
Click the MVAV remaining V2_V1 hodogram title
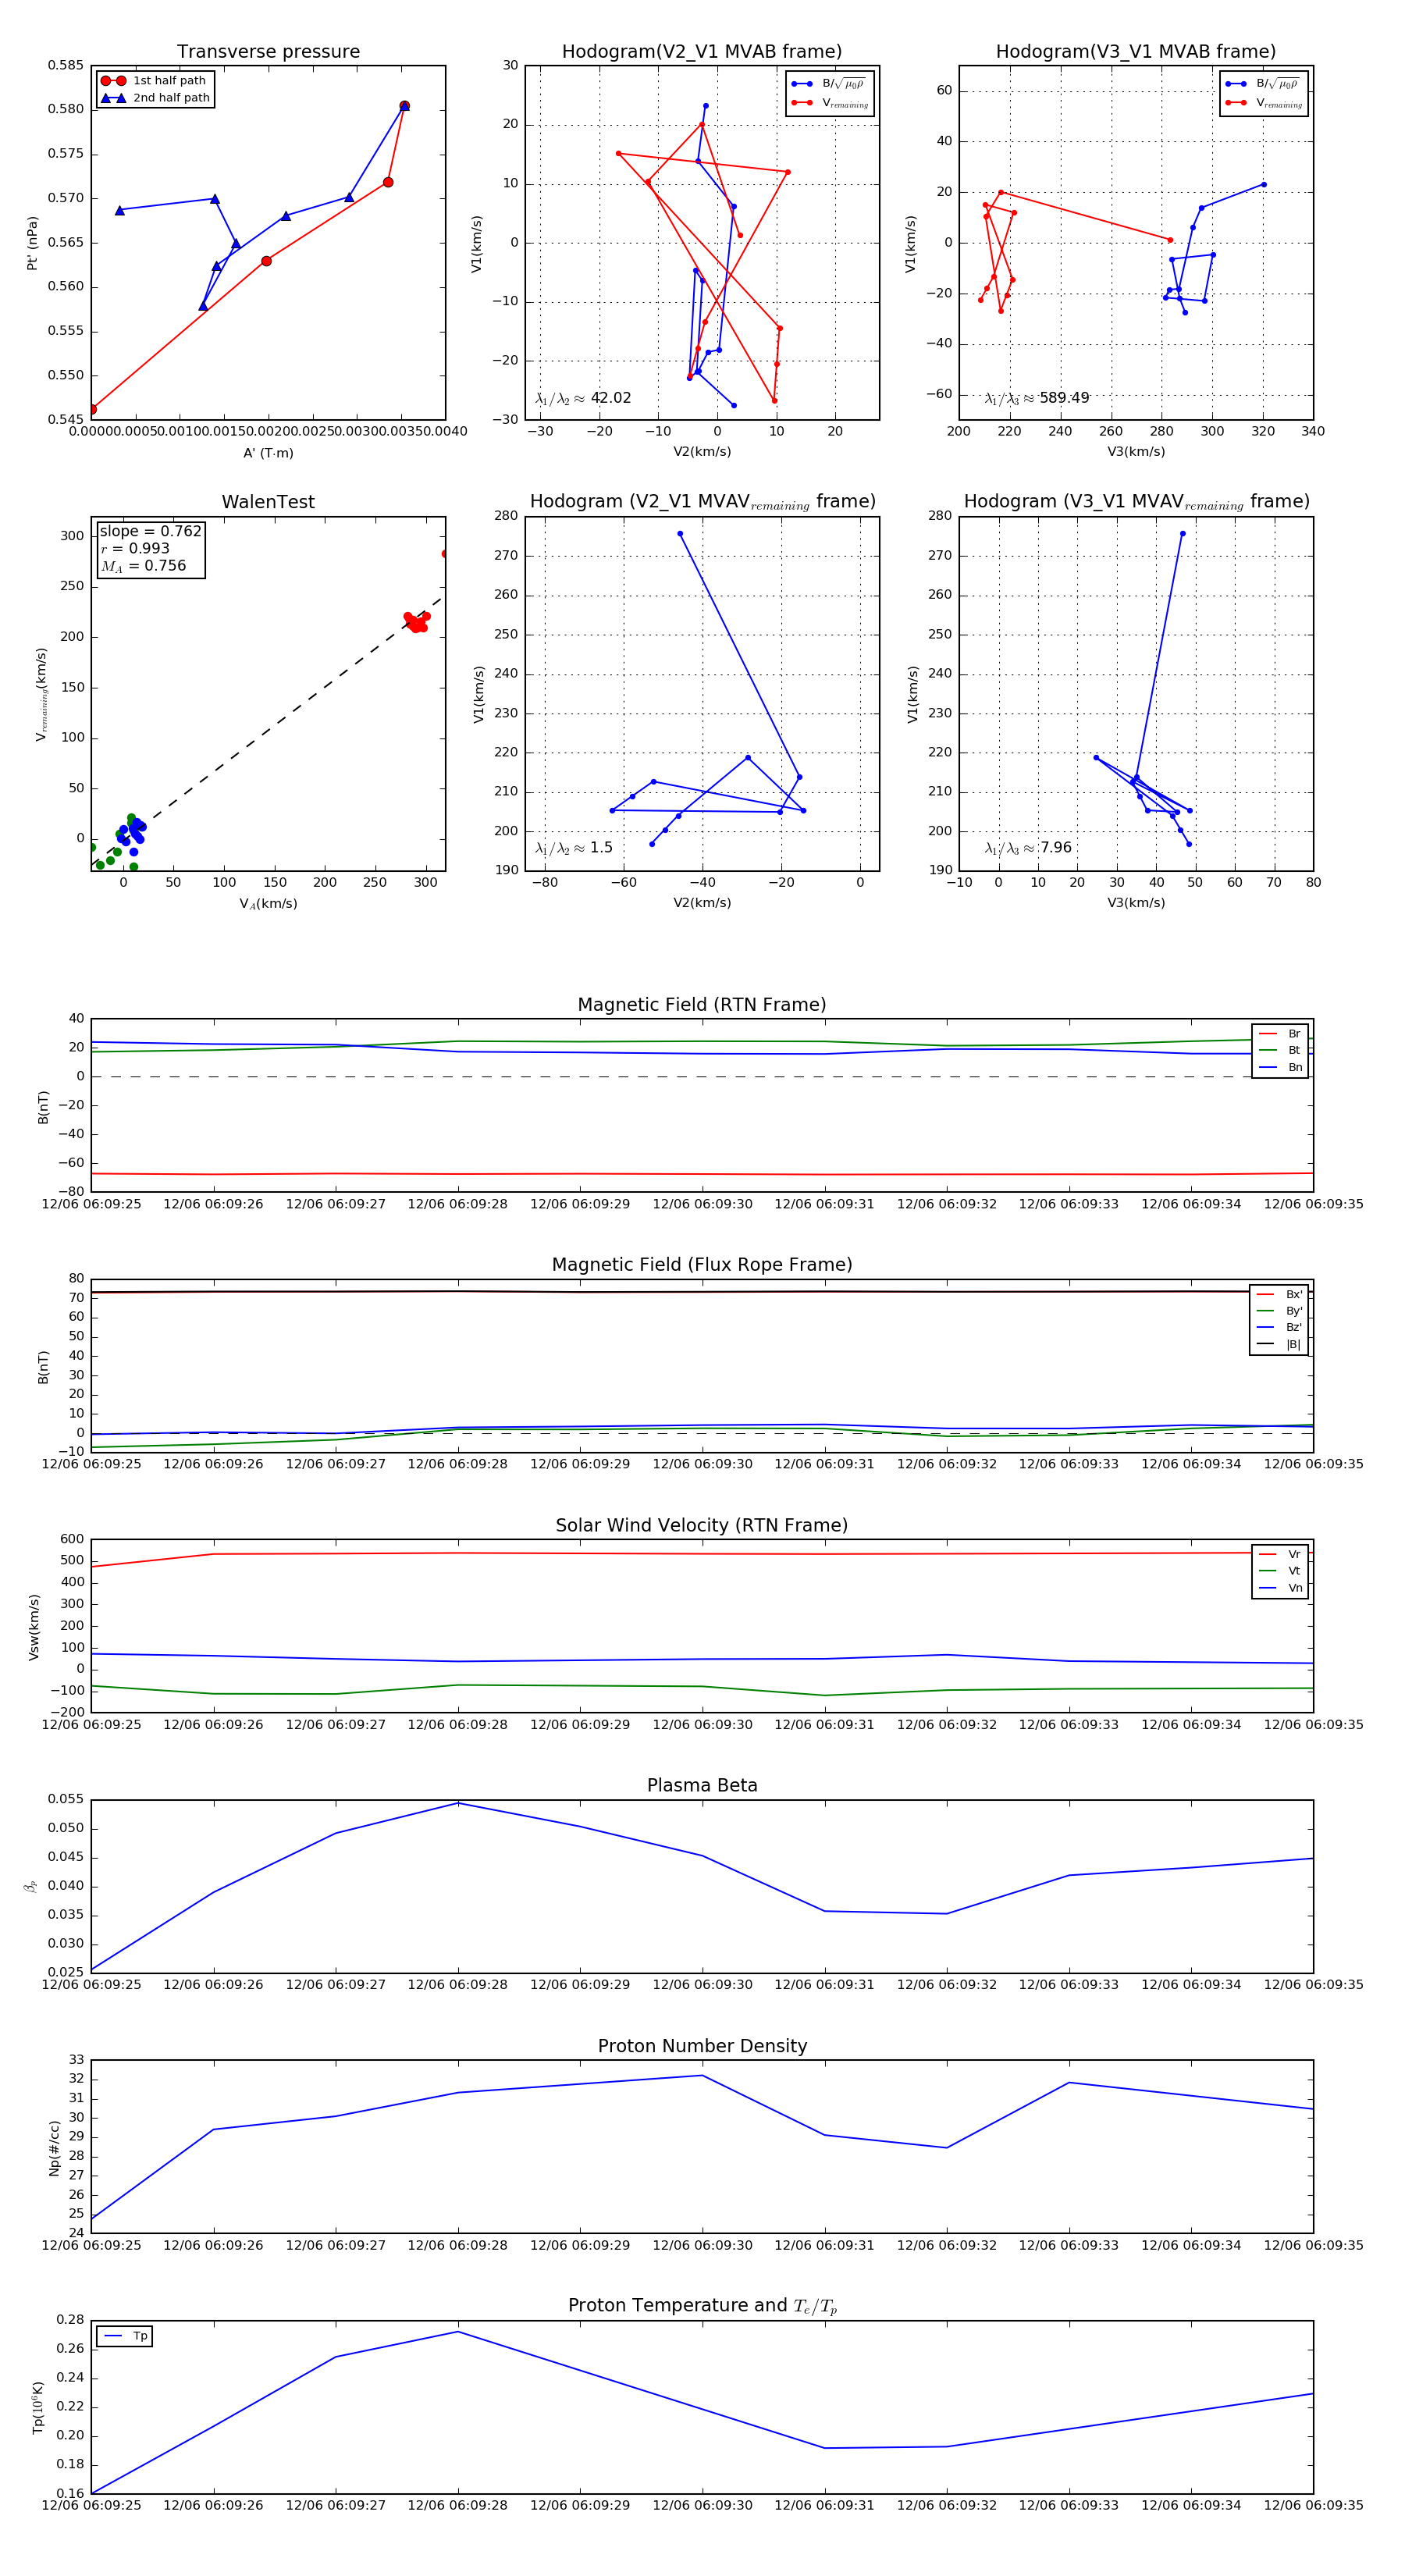(702, 502)
